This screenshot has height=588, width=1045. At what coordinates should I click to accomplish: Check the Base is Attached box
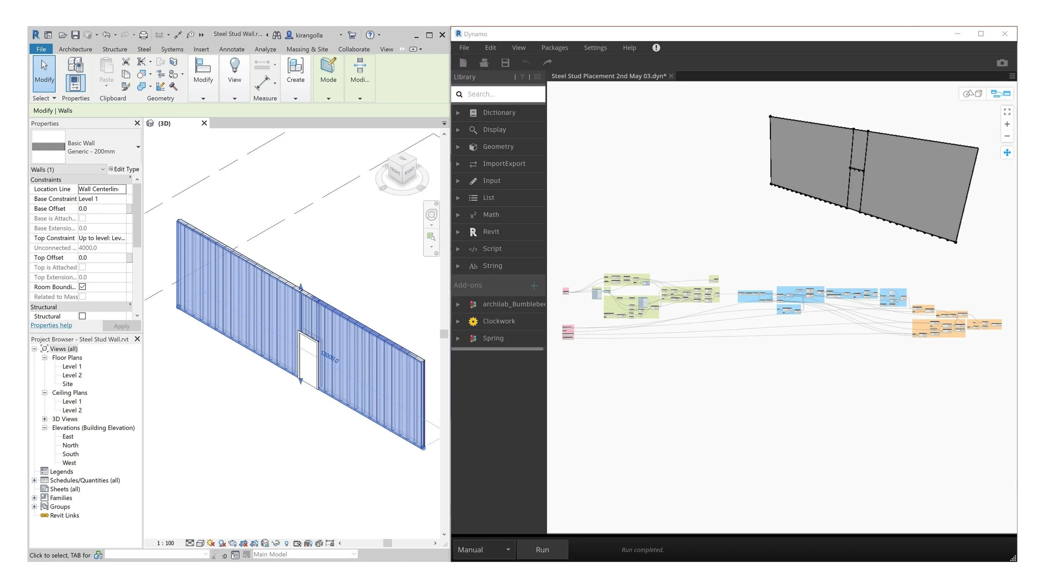(82, 218)
